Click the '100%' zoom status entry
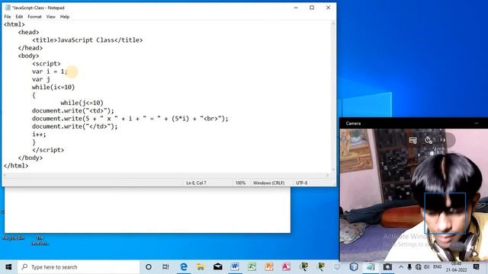This screenshot has height=274, width=488. [240, 183]
